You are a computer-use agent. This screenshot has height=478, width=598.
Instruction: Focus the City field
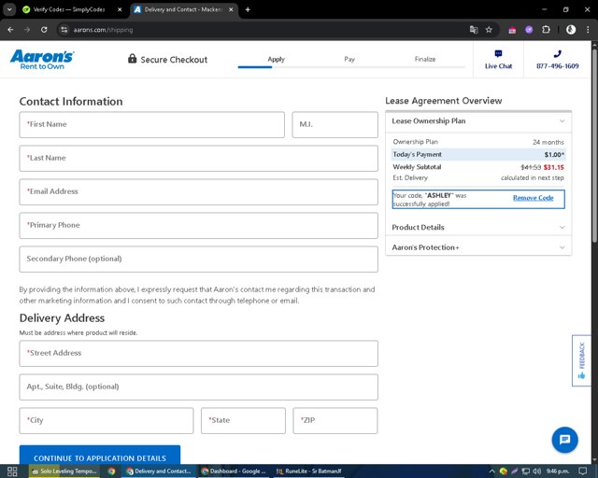click(107, 420)
